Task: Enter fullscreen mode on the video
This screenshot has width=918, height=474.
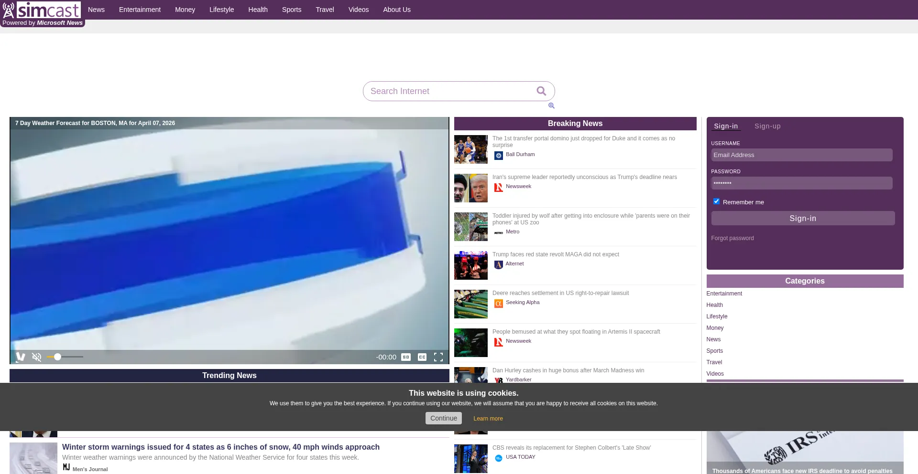Action: tap(438, 357)
